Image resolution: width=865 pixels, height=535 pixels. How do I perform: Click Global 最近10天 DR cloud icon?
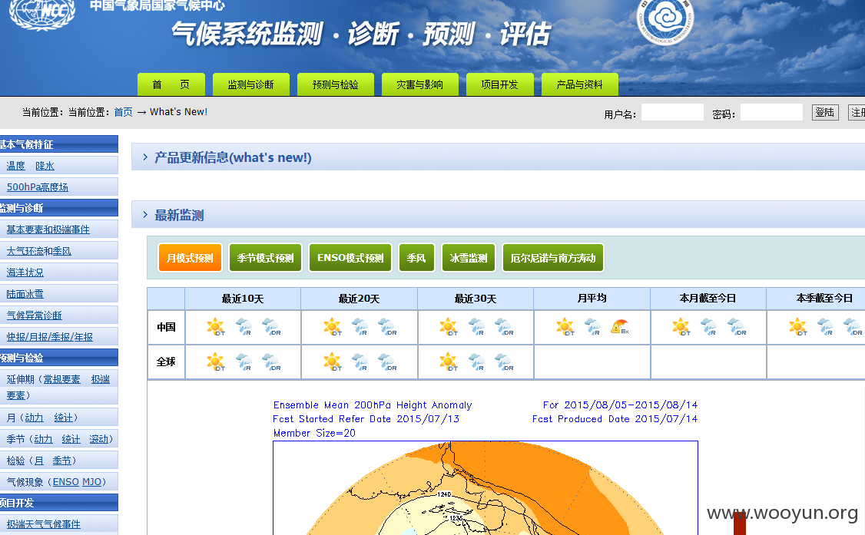(x=271, y=362)
